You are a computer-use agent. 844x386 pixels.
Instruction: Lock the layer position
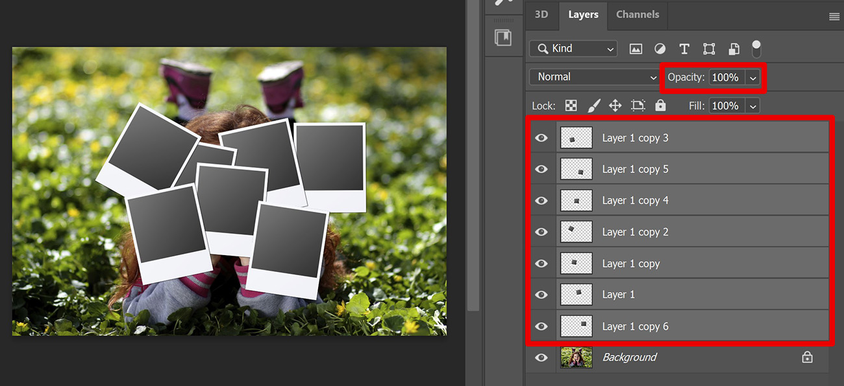point(615,105)
